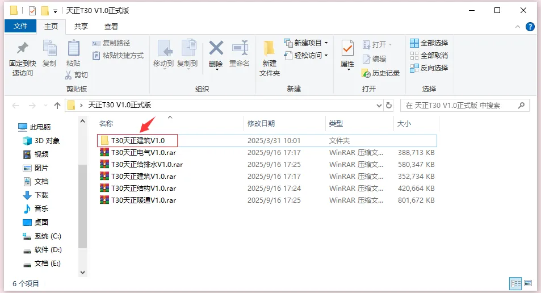Expand address bar history dropdown

pyautogui.click(x=379, y=106)
